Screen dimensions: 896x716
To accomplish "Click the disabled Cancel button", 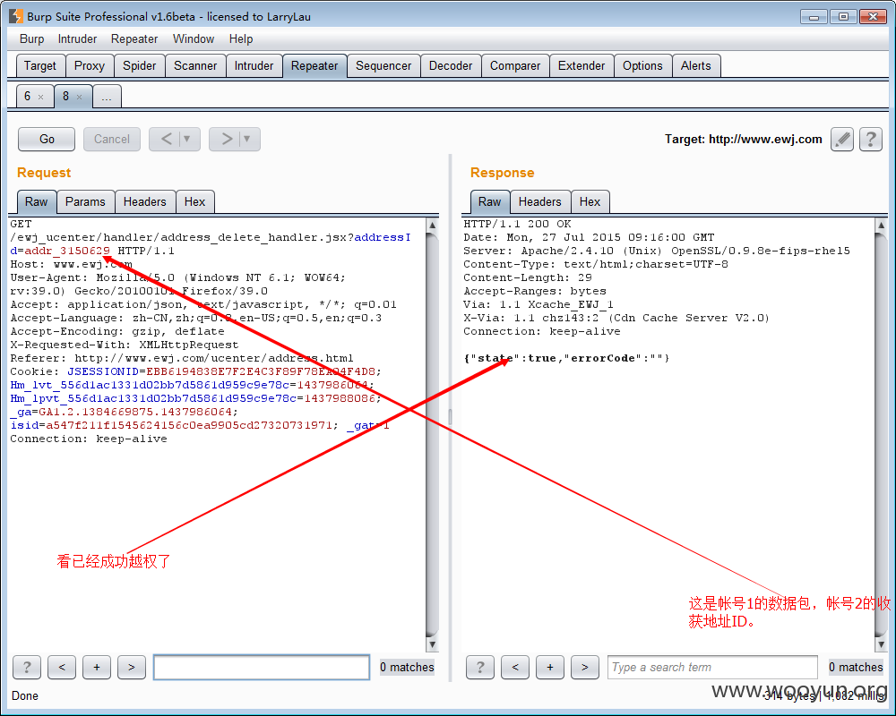I will [x=112, y=140].
